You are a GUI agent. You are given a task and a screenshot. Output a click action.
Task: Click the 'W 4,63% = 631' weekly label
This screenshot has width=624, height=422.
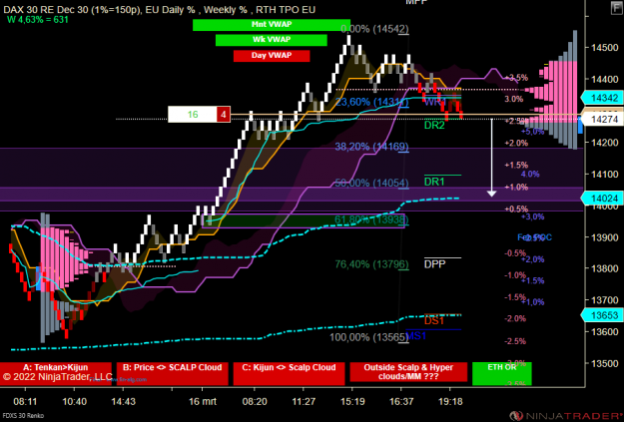coord(38,20)
